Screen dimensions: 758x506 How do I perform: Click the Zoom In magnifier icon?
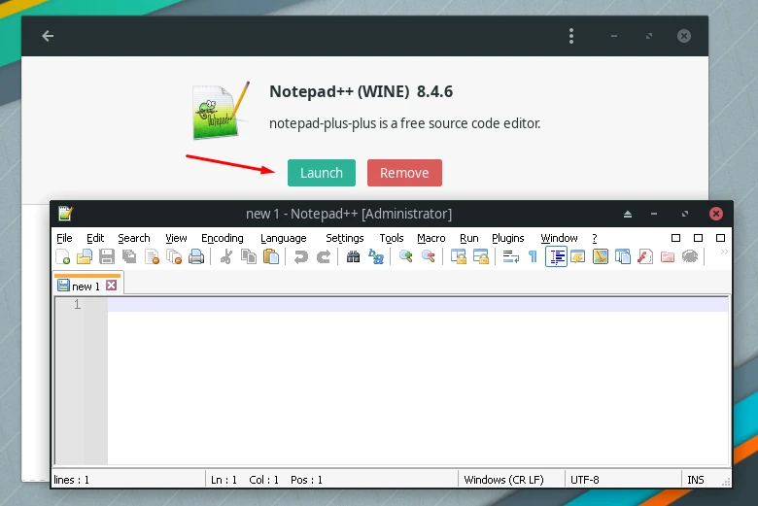coord(405,256)
